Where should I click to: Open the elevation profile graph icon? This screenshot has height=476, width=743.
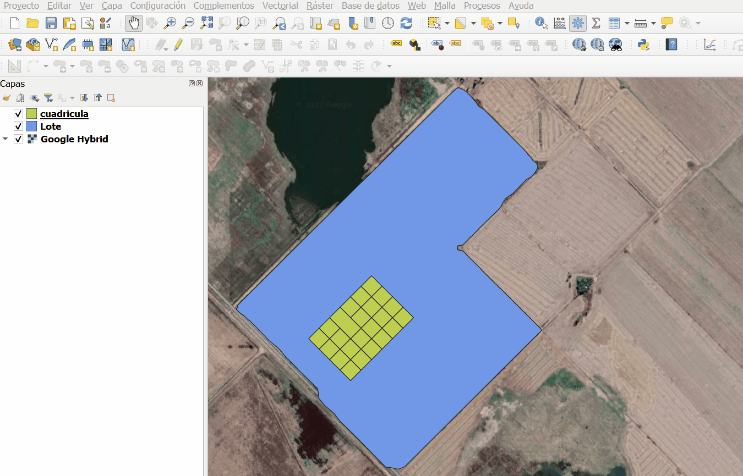pyautogui.click(x=710, y=45)
